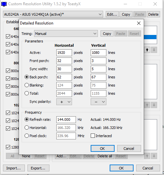
Task: Close the Detailed Resolution dialog with X
Action: coord(139,23)
